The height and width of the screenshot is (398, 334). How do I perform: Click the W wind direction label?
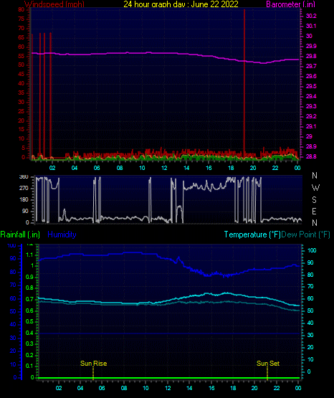[315, 188]
